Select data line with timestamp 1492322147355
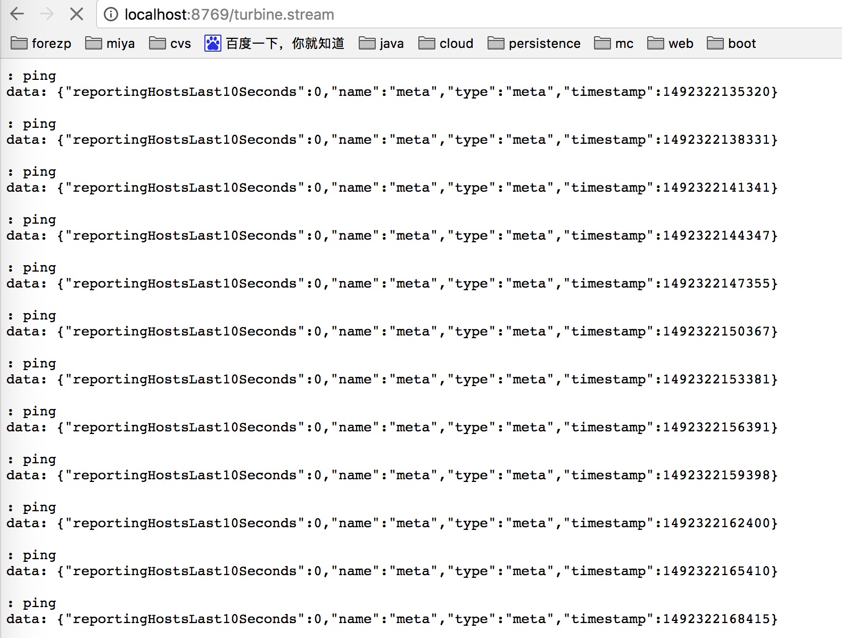This screenshot has width=842, height=638. 392,283
